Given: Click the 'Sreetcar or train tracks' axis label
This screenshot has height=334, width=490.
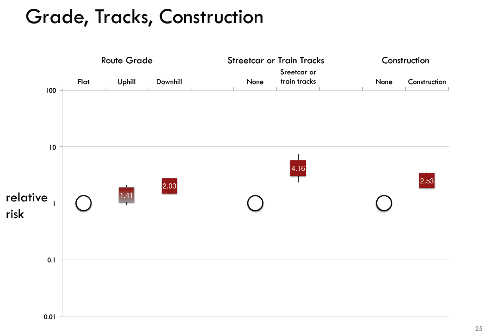Looking at the screenshot, I should click(x=298, y=77).
